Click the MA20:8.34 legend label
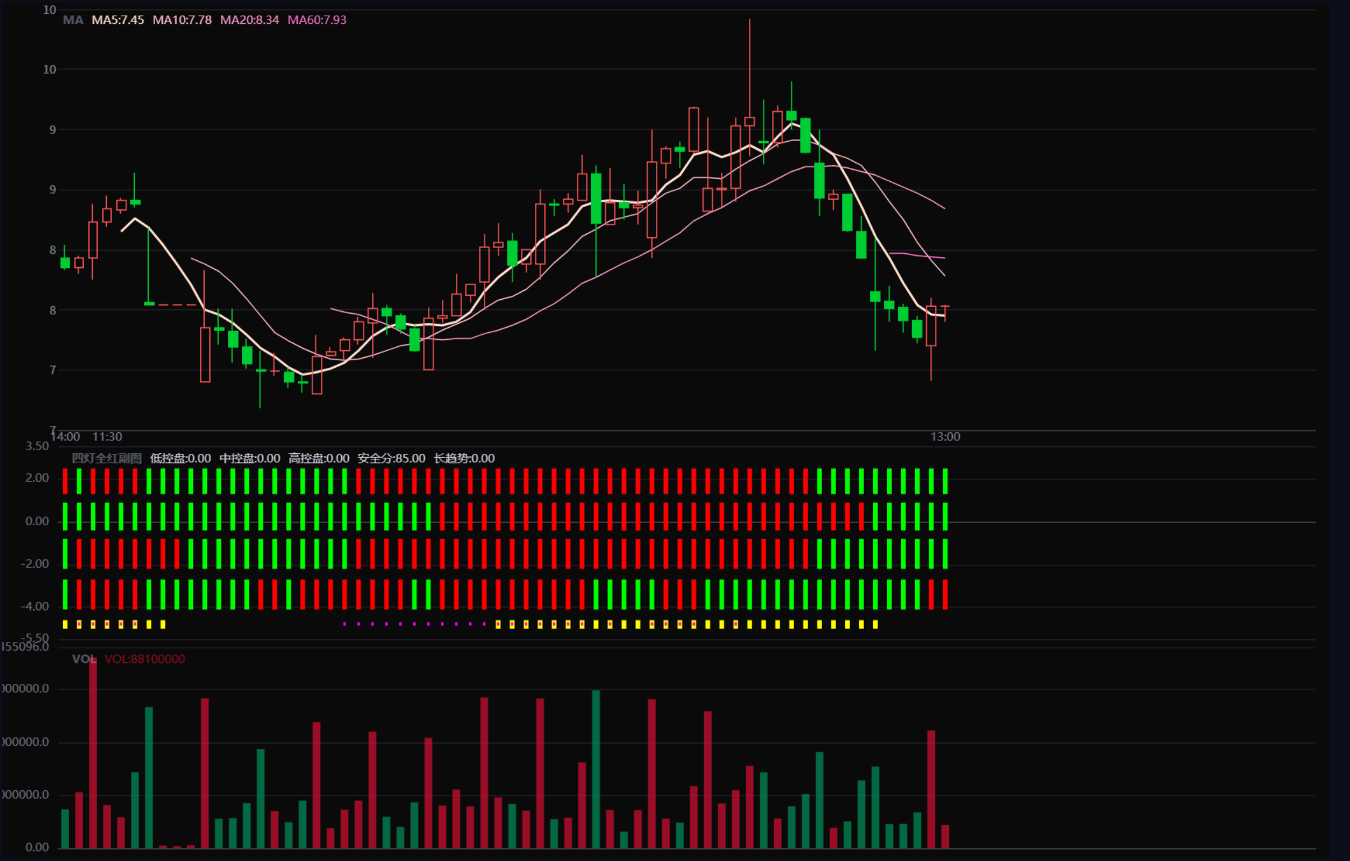This screenshot has width=1350, height=861. pyautogui.click(x=249, y=20)
